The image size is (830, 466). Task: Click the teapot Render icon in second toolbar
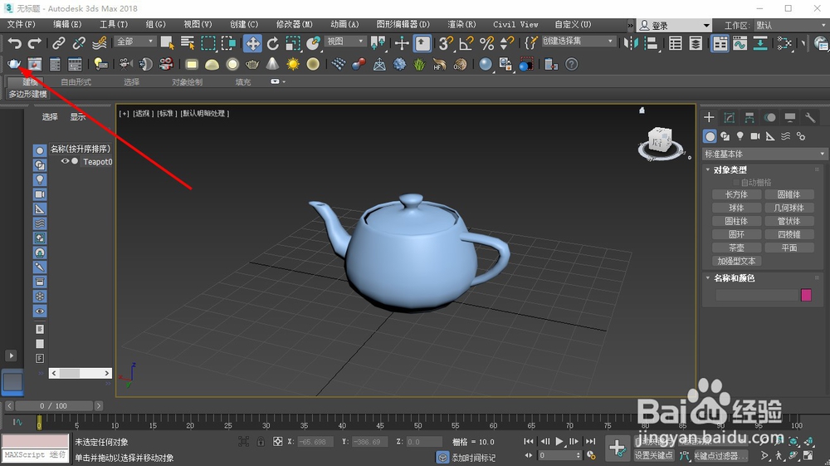pos(14,64)
